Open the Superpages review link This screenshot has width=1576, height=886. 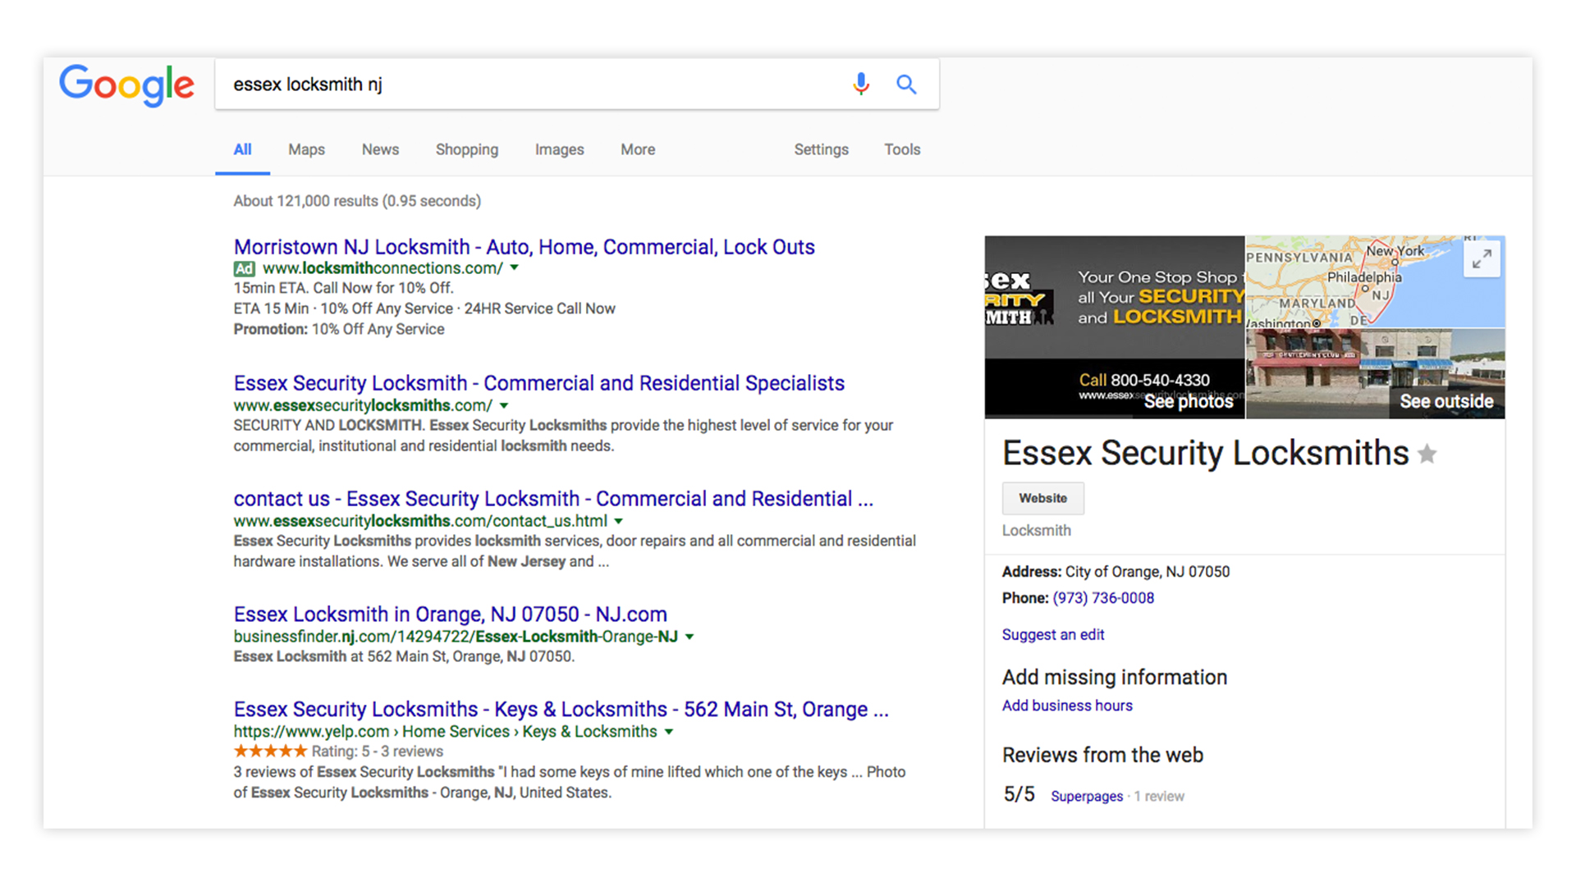click(x=1087, y=797)
